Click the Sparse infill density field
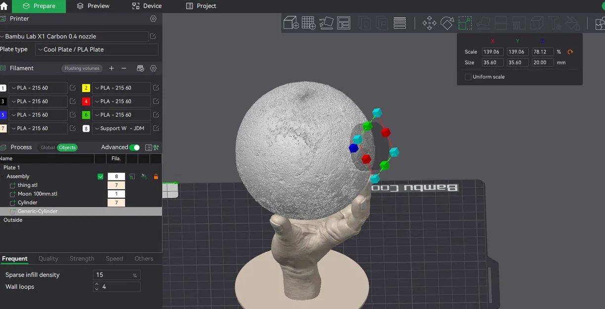 click(116, 275)
